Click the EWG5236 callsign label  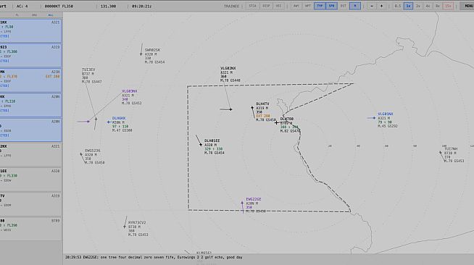(93, 151)
